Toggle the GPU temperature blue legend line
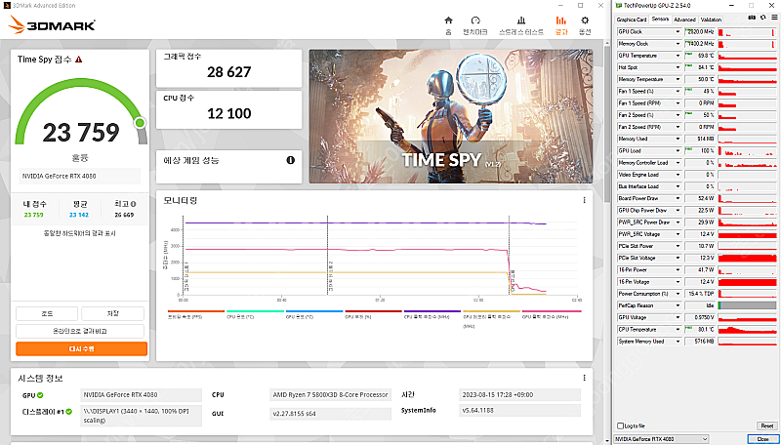The height and width of the screenshot is (445, 781). point(313,311)
